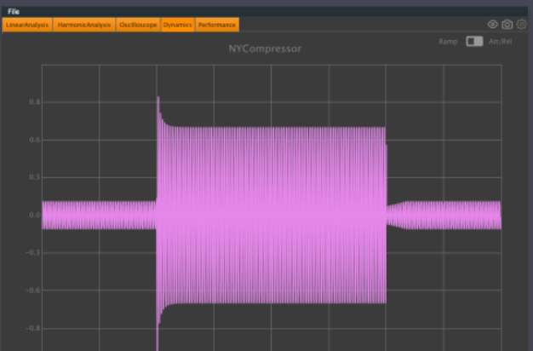Open the File menu
The image size is (533, 351).
point(14,12)
